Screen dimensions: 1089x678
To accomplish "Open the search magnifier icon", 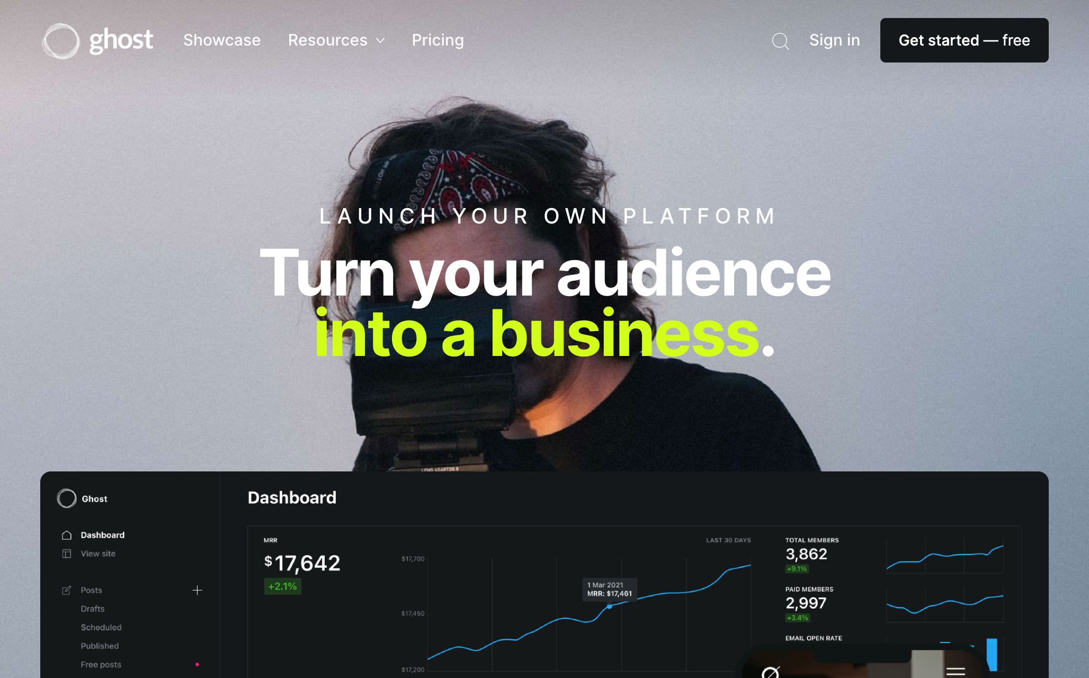I will (x=780, y=41).
